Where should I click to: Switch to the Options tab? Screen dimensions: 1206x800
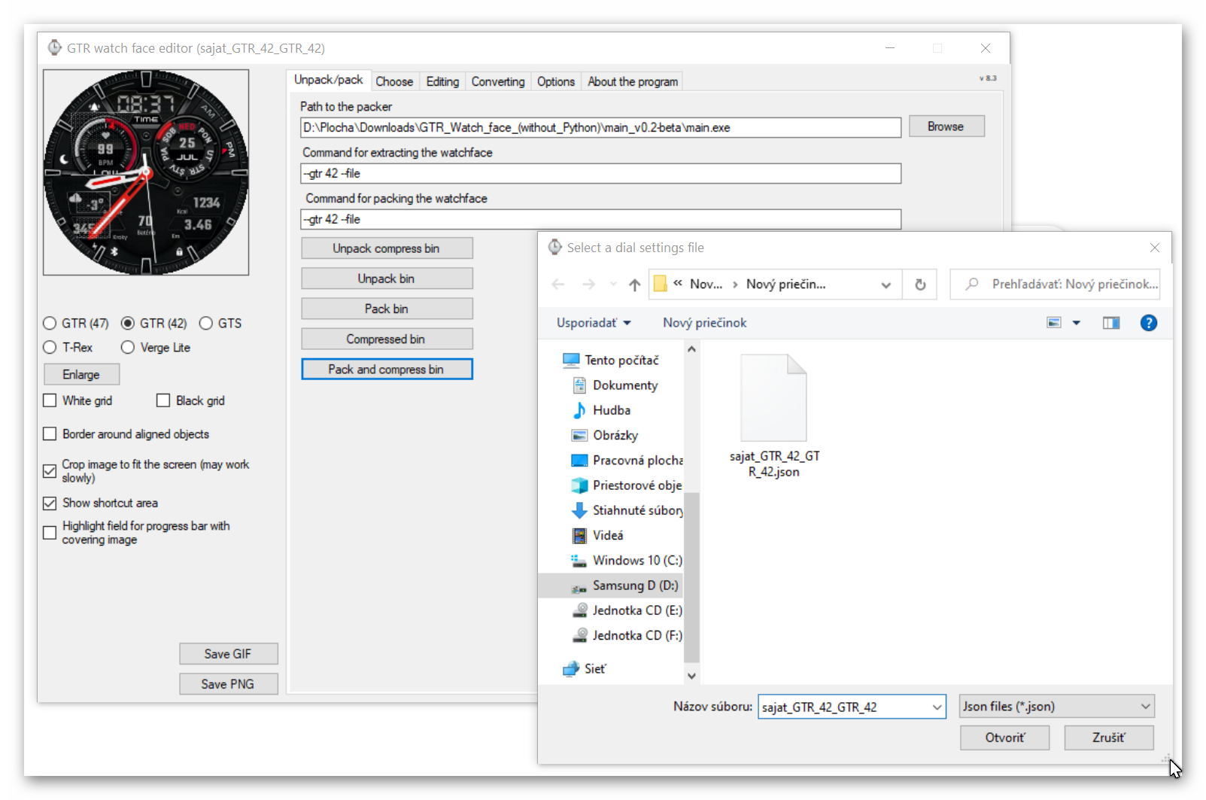tap(556, 81)
